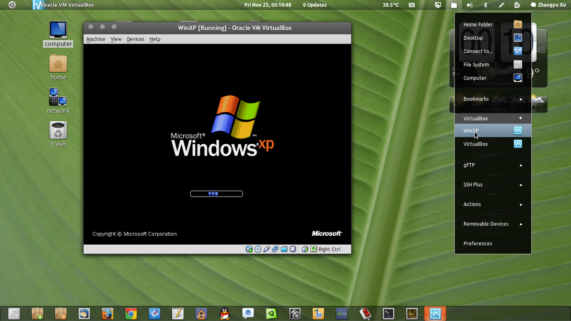571x321 pixels.
Task: Click the mouse integration icon in VM status bar
Action: tap(305, 249)
